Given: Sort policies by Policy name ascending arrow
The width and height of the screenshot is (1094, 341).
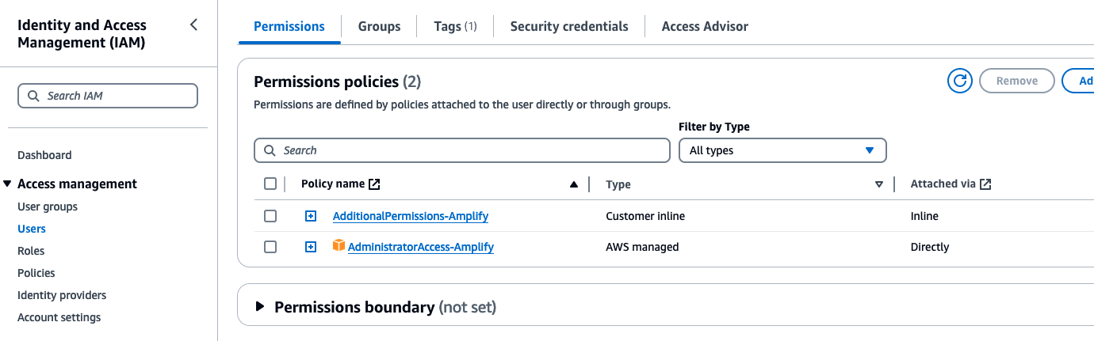Looking at the screenshot, I should pyautogui.click(x=574, y=184).
